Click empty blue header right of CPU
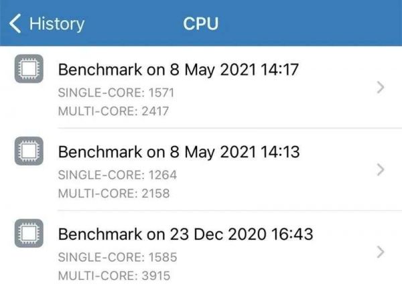This screenshot has height=292, width=402. [315, 24]
